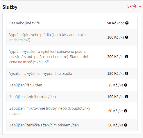143x138 pixels.
Task: Click the Služby section heading
Action: pyautogui.click(x=10, y=7)
